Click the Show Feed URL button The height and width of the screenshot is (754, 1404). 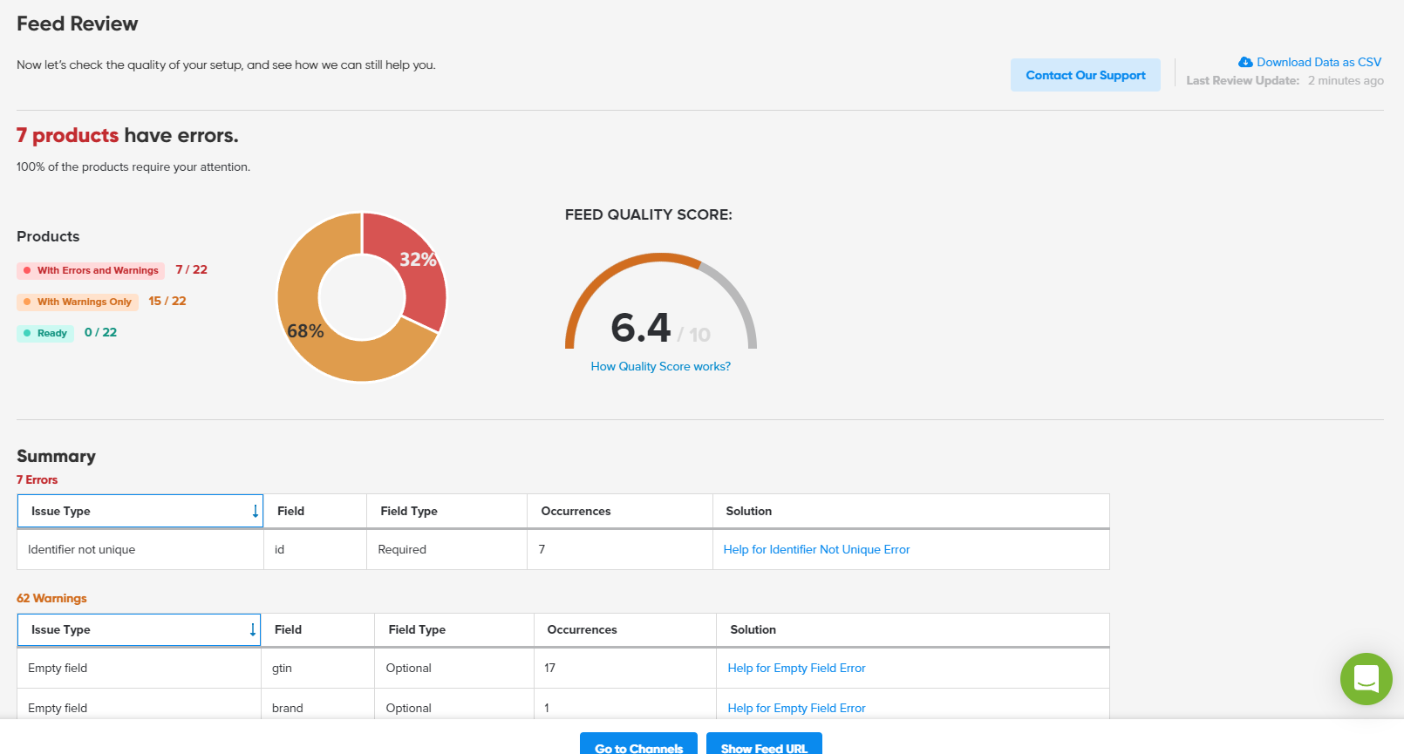tap(764, 746)
